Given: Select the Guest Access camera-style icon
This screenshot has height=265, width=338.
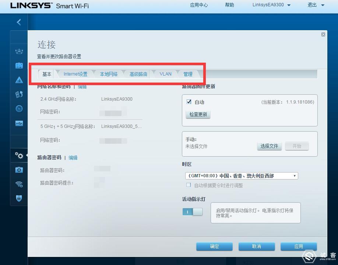Looking at the screenshot, I should 19,65.
